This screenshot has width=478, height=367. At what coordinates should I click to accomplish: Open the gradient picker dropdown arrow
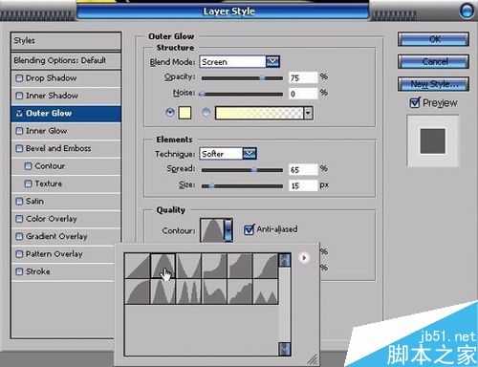308,113
